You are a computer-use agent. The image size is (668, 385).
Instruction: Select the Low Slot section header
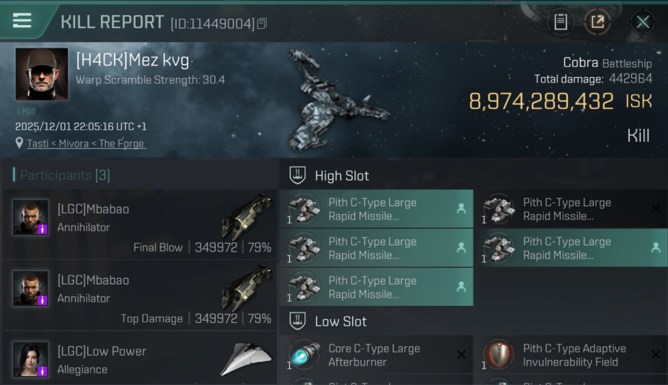pos(341,321)
